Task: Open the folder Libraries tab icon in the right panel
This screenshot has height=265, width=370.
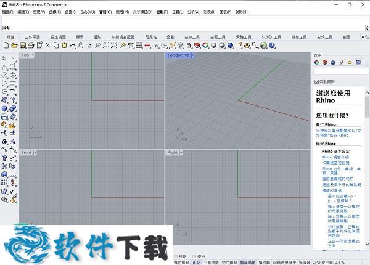Action: (350, 62)
